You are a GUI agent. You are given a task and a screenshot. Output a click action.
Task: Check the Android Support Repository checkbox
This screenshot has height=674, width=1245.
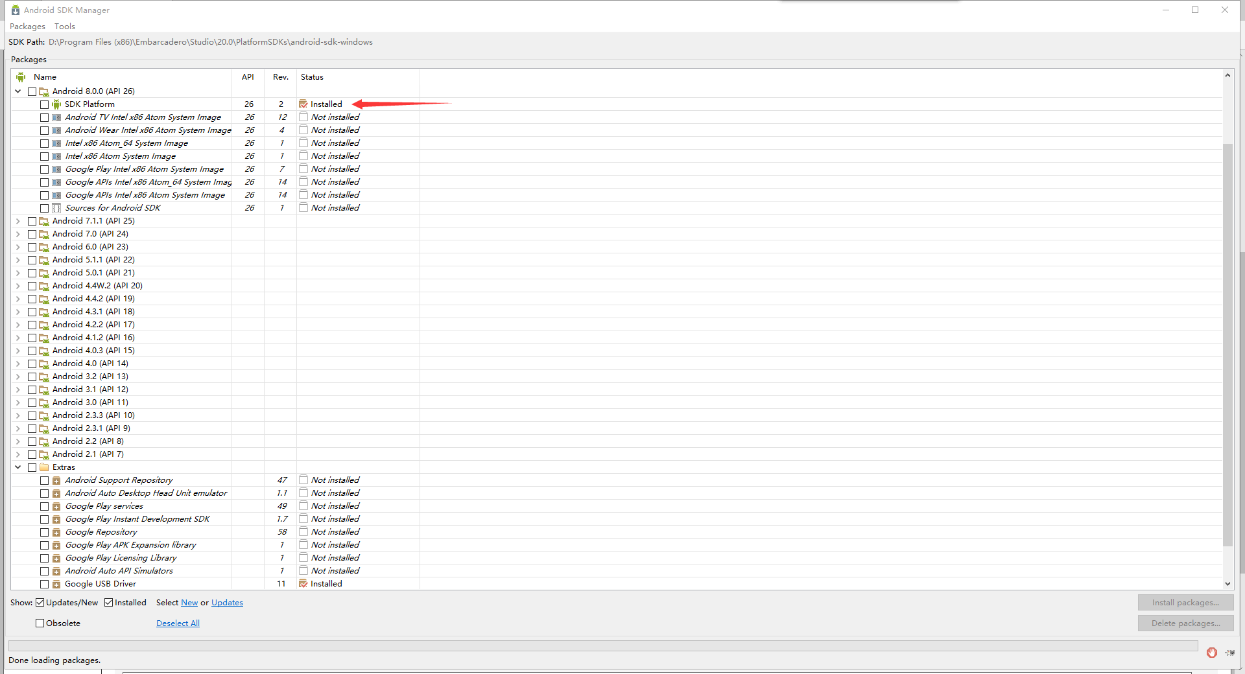coord(44,480)
